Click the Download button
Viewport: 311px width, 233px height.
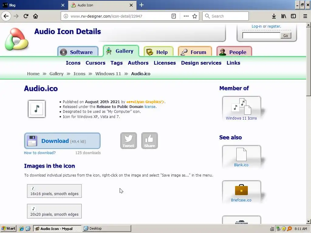(62, 141)
